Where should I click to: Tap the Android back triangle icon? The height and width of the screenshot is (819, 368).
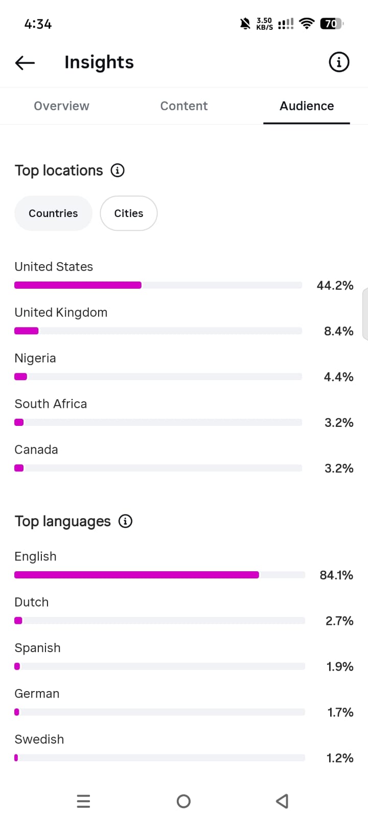pyautogui.click(x=282, y=801)
